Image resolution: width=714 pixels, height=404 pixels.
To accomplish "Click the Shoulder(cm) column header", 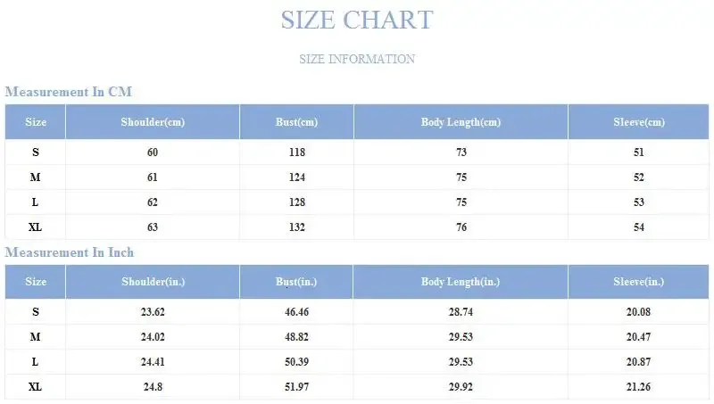I will [x=153, y=122].
